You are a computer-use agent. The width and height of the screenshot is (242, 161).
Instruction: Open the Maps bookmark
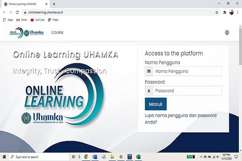pyautogui.click(x=53, y=20)
